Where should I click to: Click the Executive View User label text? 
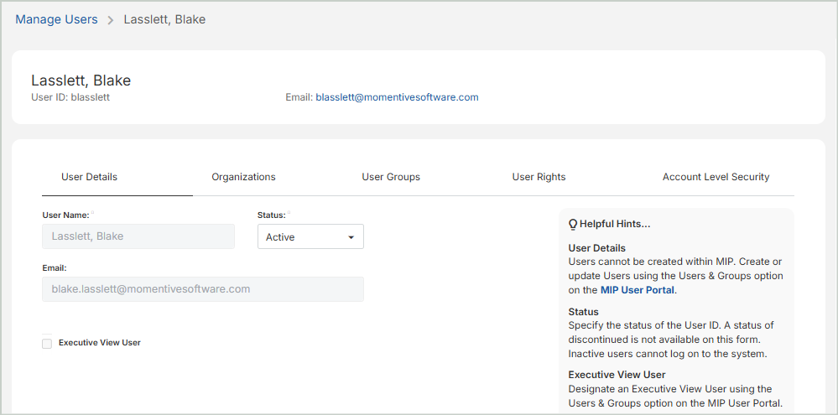click(x=100, y=343)
